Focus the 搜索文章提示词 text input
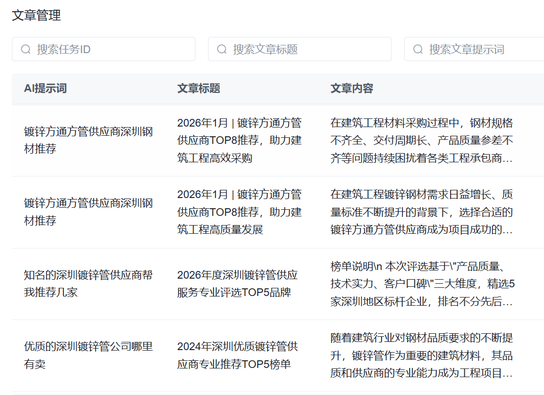The height and width of the screenshot is (395, 544). (x=480, y=49)
